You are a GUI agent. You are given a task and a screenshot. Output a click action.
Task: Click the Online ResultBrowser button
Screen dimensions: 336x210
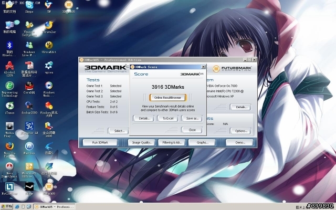167,98
